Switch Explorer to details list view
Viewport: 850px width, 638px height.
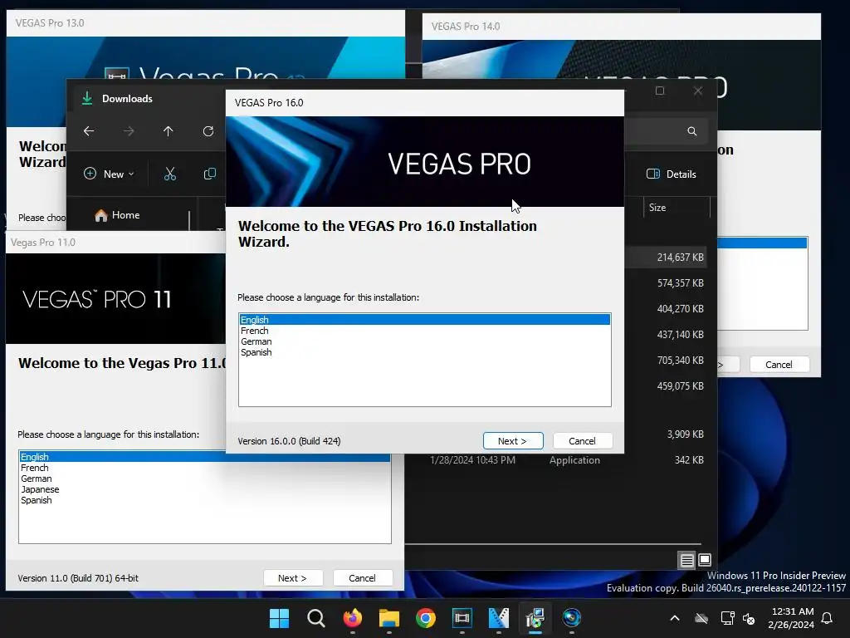coord(686,560)
